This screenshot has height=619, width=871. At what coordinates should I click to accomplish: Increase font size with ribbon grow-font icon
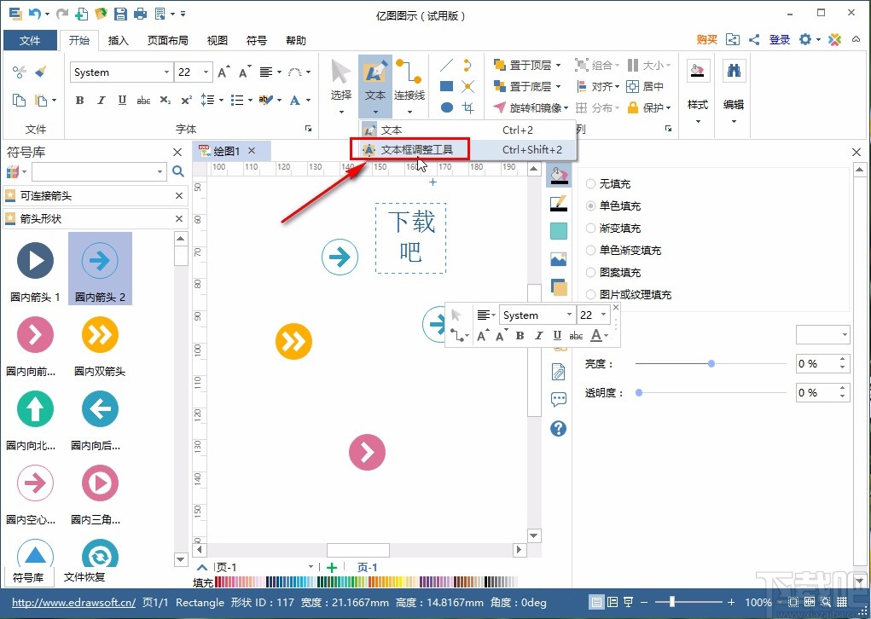[224, 72]
